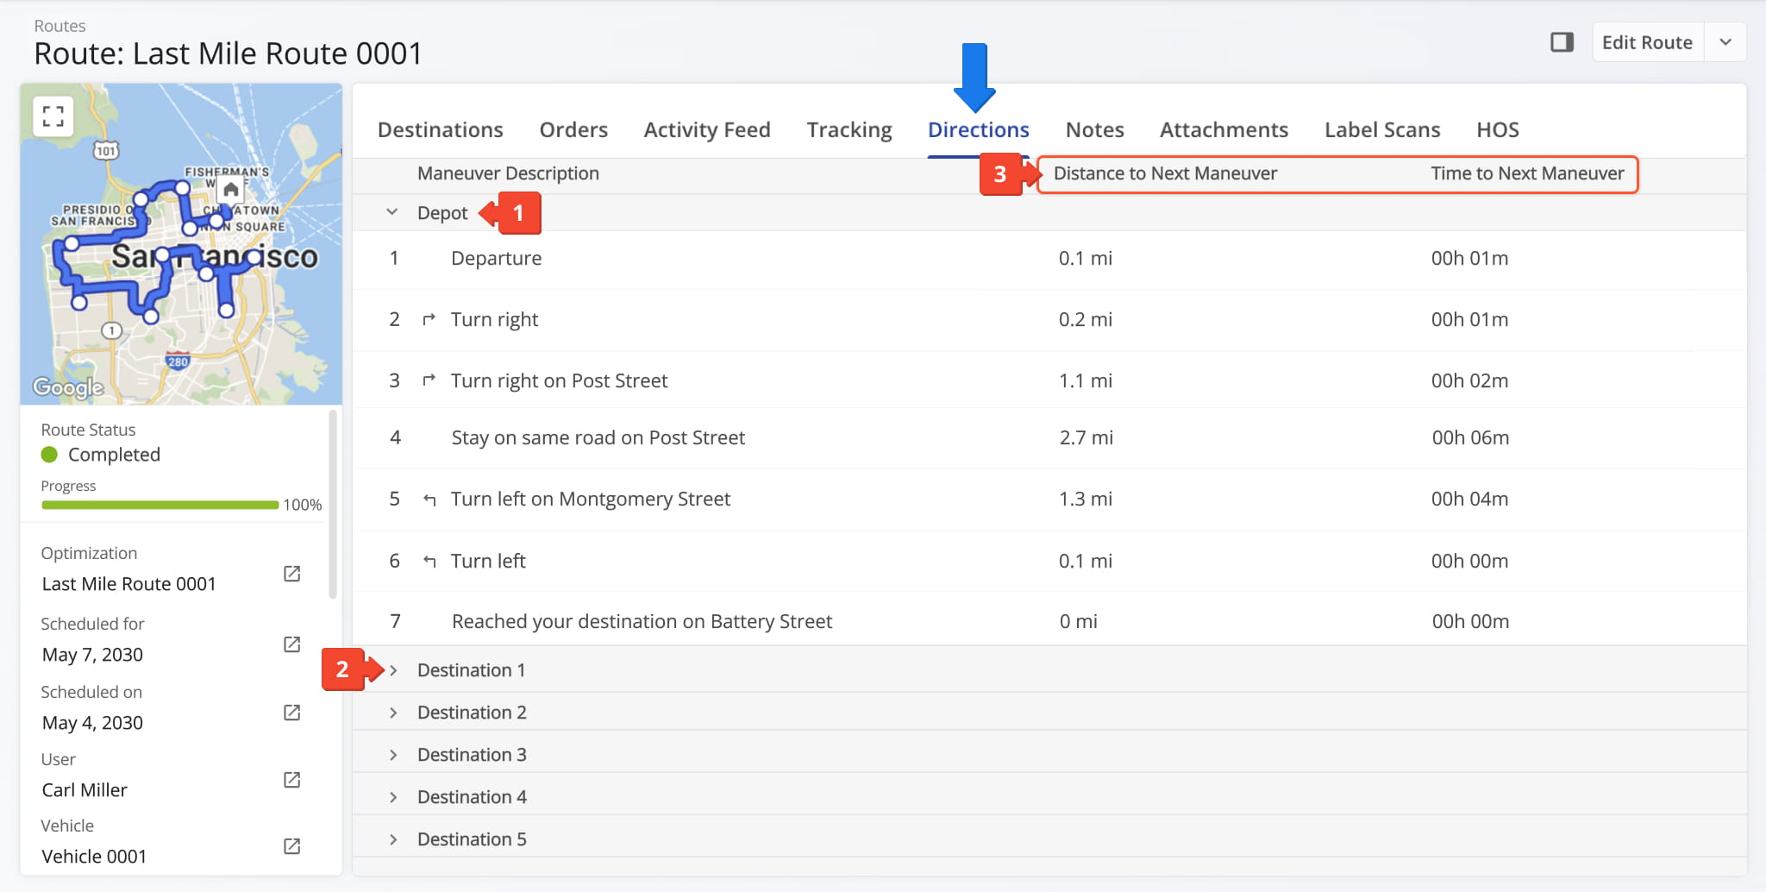The image size is (1766, 892).
Task: Click the route progress bar
Action: [x=160, y=505]
